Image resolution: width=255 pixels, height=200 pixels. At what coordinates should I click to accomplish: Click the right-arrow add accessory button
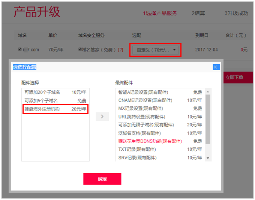[x=102, y=117]
